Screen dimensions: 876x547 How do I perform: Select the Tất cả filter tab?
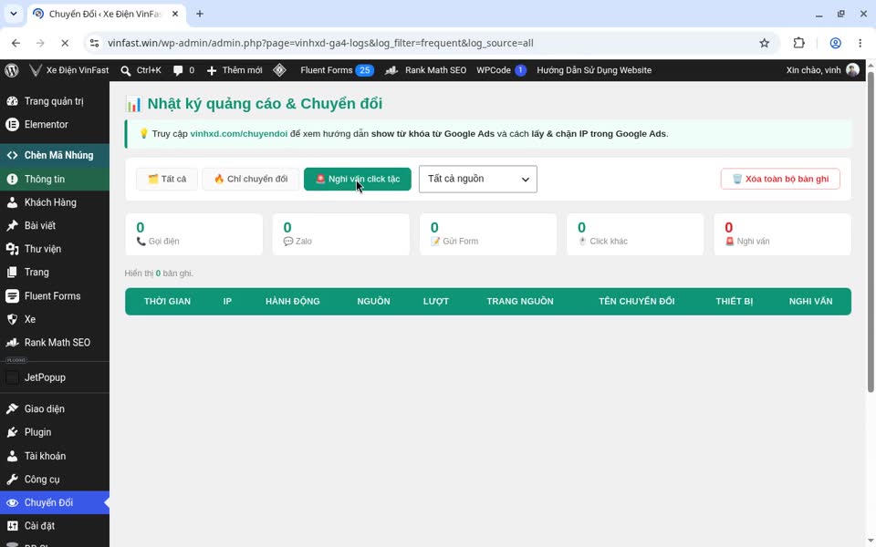pyautogui.click(x=166, y=180)
